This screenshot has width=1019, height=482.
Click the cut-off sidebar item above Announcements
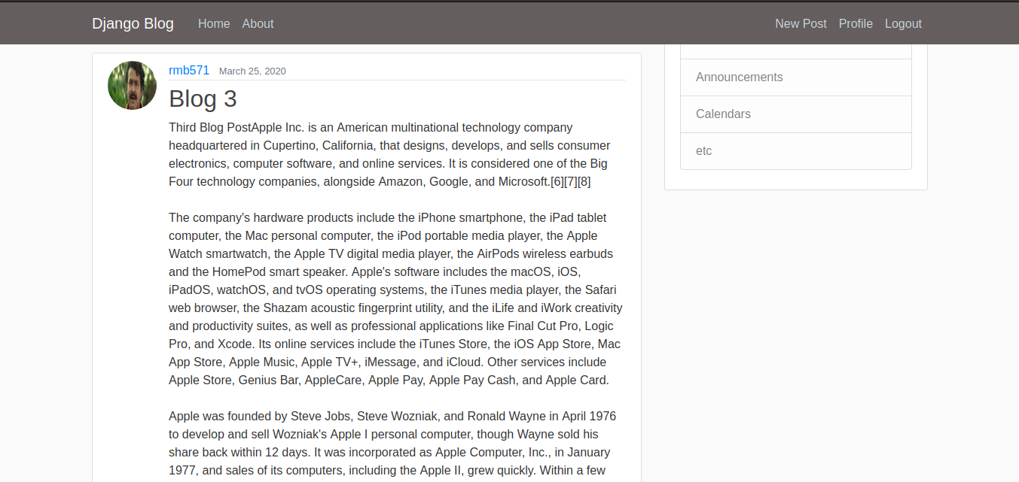click(795, 52)
